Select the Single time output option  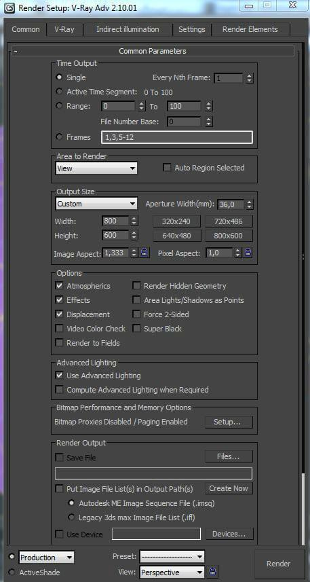pyautogui.click(x=59, y=77)
